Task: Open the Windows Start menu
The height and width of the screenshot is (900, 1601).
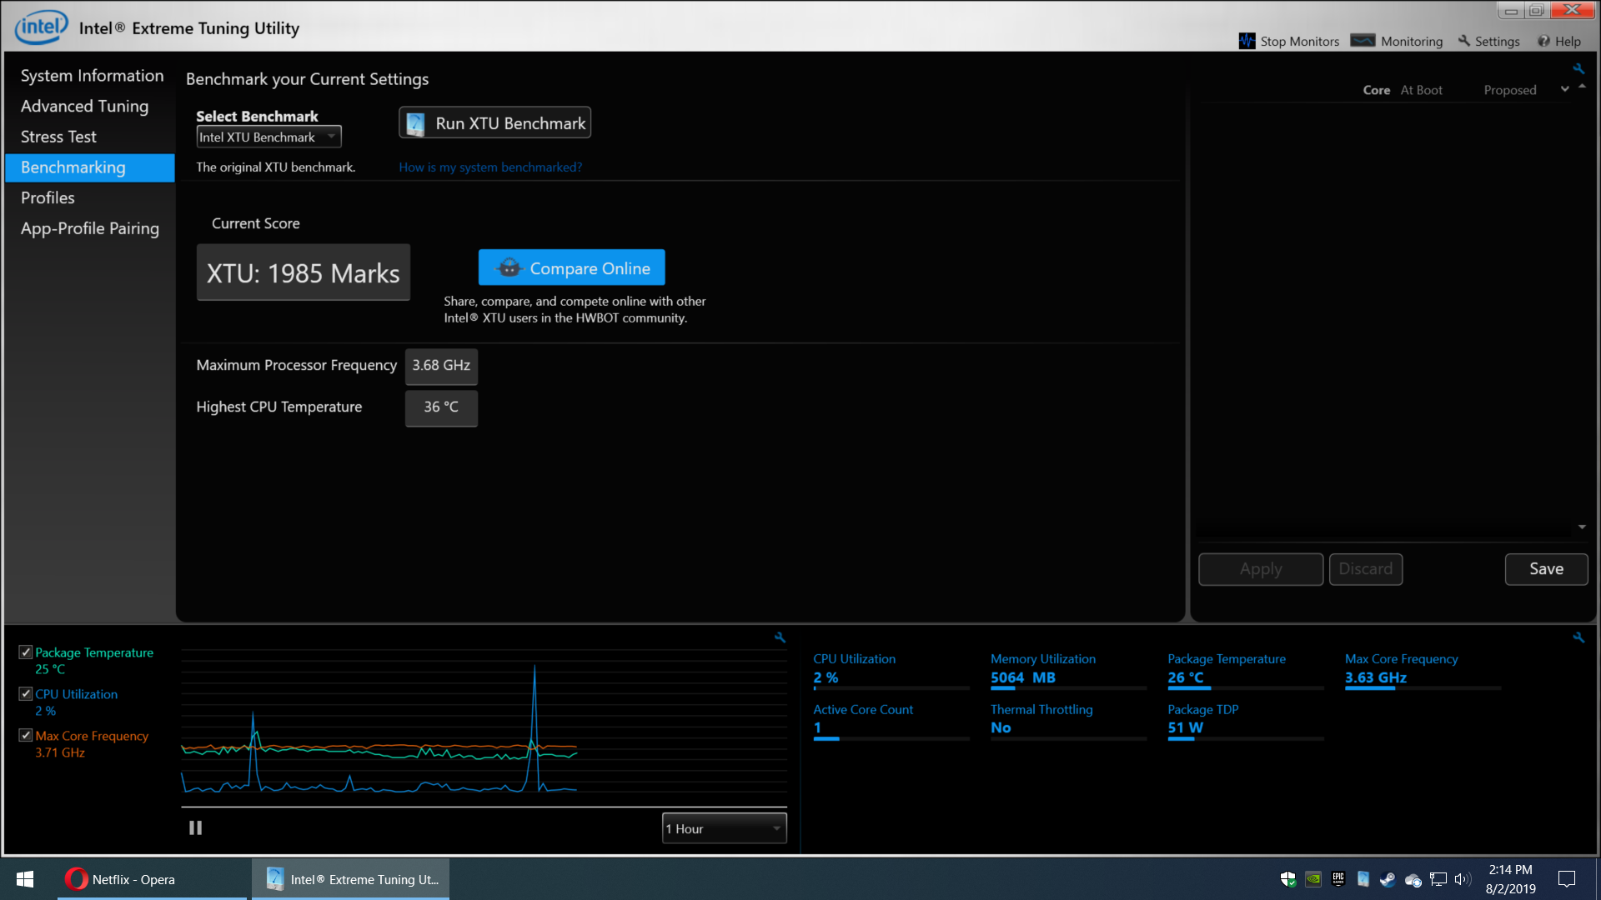Action: [25, 879]
